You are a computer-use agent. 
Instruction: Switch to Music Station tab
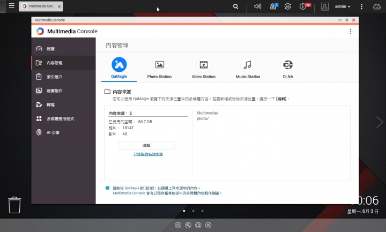[248, 69]
